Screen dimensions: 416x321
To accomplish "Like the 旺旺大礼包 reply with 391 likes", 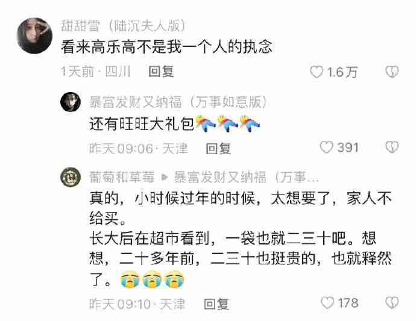I will click(326, 147).
